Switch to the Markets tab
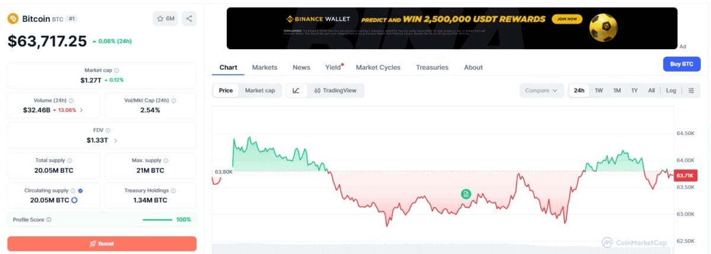Image resolution: width=711 pixels, height=254 pixels. (265, 67)
